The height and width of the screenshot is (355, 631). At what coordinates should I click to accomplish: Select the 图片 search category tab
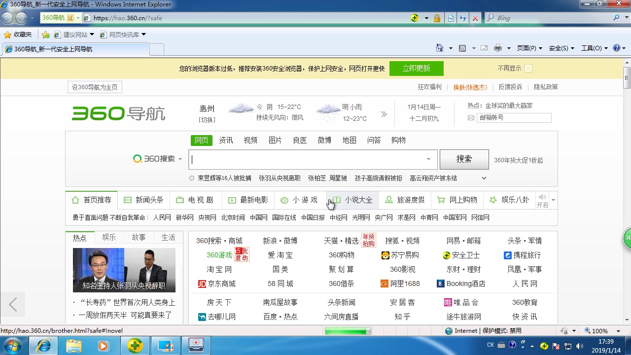(275, 140)
